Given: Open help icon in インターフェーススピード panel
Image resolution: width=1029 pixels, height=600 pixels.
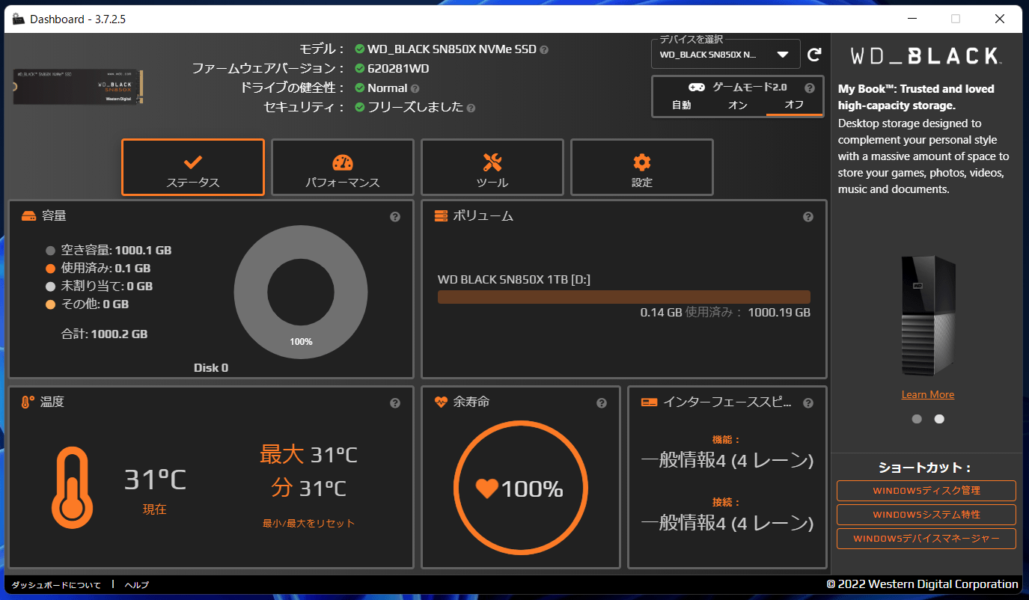Looking at the screenshot, I should pos(808,403).
